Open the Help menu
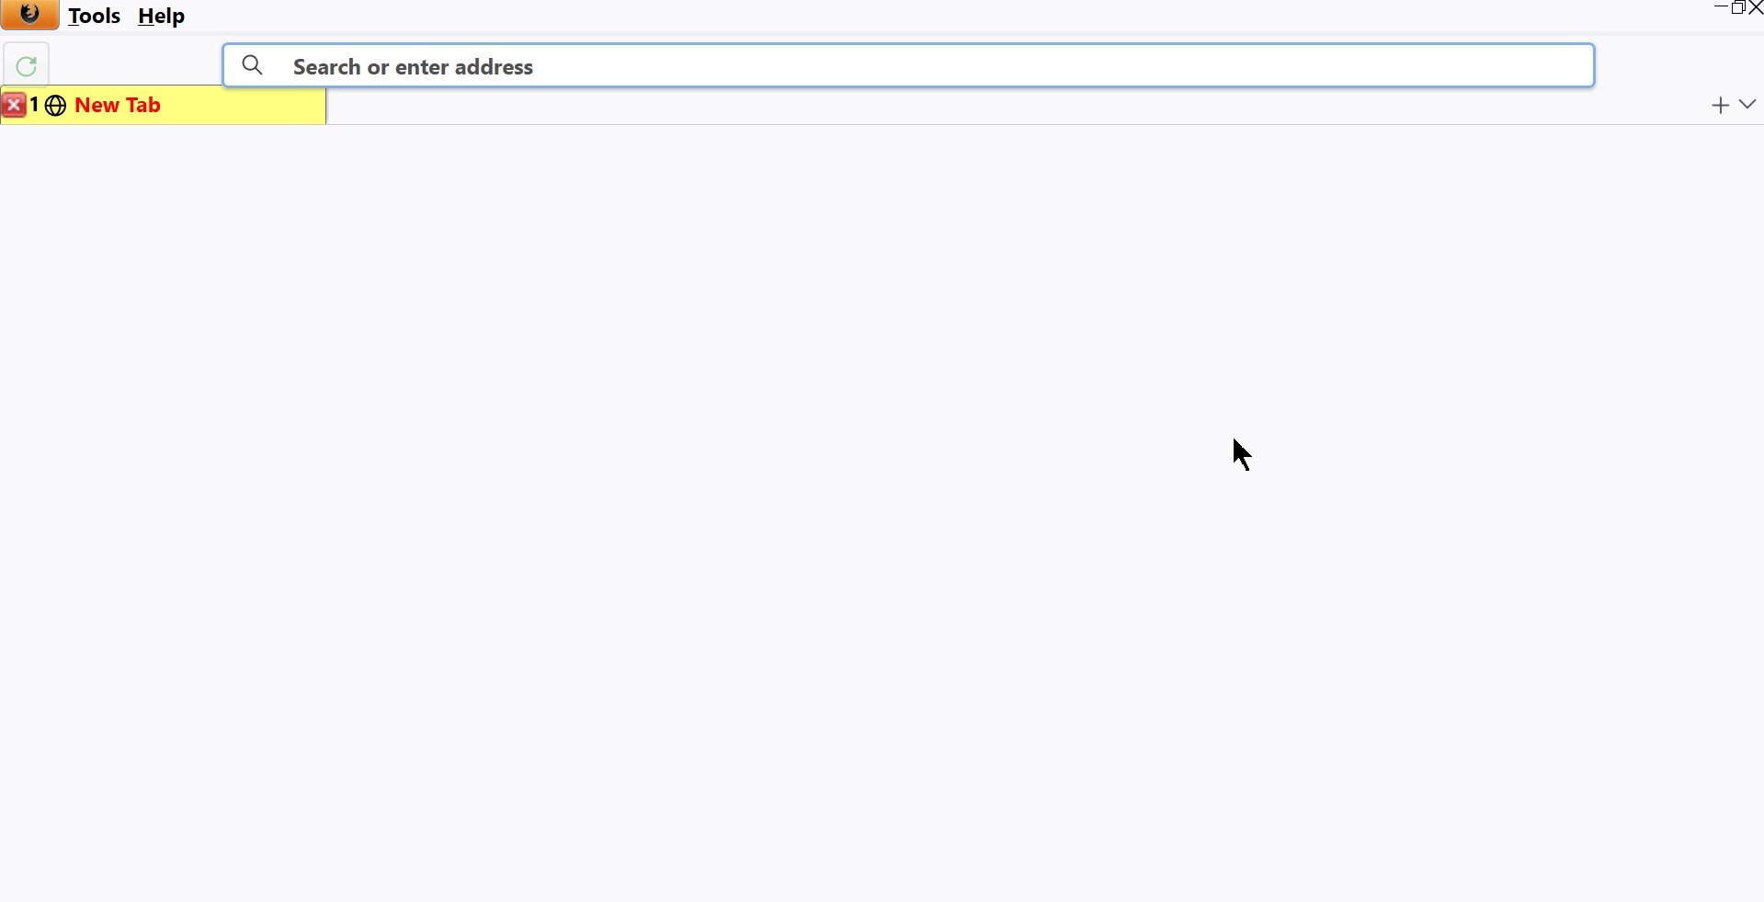Image resolution: width=1764 pixels, height=902 pixels. point(162,17)
